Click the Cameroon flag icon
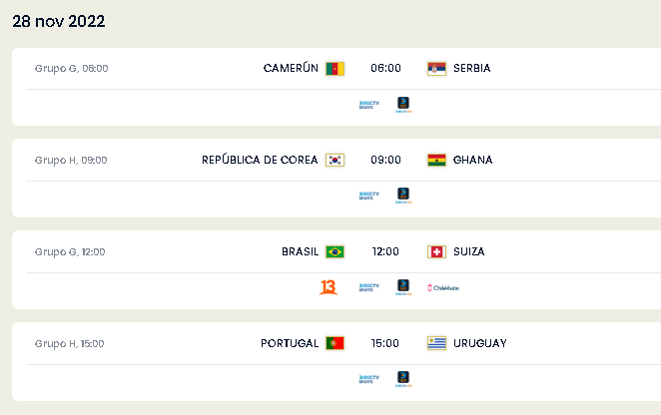The image size is (661, 415). (334, 68)
